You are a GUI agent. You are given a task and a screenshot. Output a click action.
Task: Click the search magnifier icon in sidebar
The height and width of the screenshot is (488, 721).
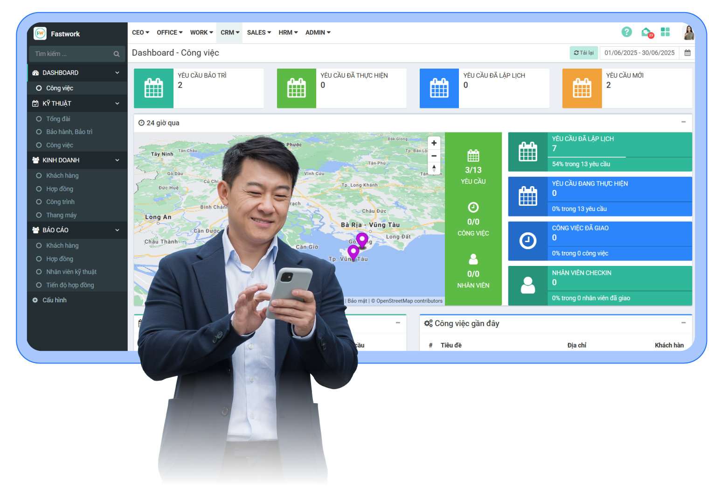click(x=117, y=54)
